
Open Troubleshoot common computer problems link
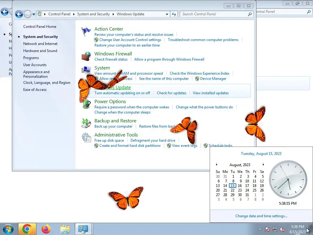(203, 40)
